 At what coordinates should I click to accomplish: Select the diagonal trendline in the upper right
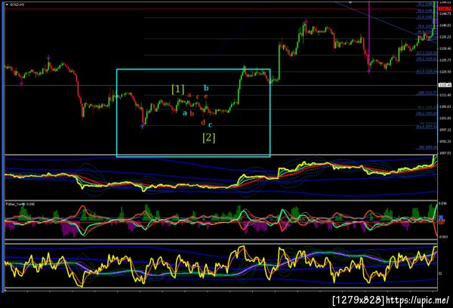[x=387, y=23]
